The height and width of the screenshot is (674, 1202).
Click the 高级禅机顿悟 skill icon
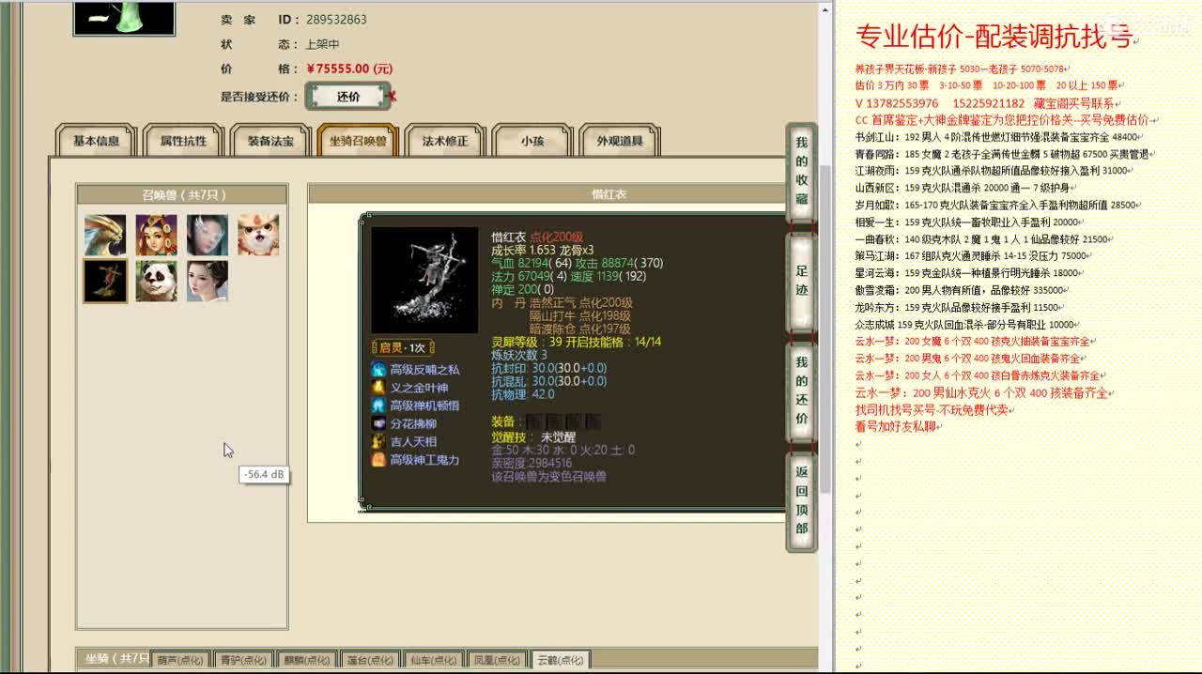click(378, 406)
